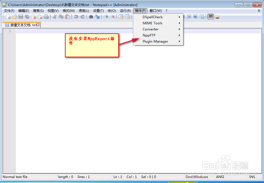Screen dimensions: 264x183
Task: Click the Save recorded macro icon
Action: pos(202,17)
